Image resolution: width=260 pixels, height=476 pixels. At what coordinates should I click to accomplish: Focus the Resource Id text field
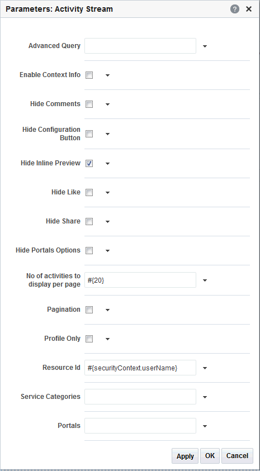tap(140, 368)
